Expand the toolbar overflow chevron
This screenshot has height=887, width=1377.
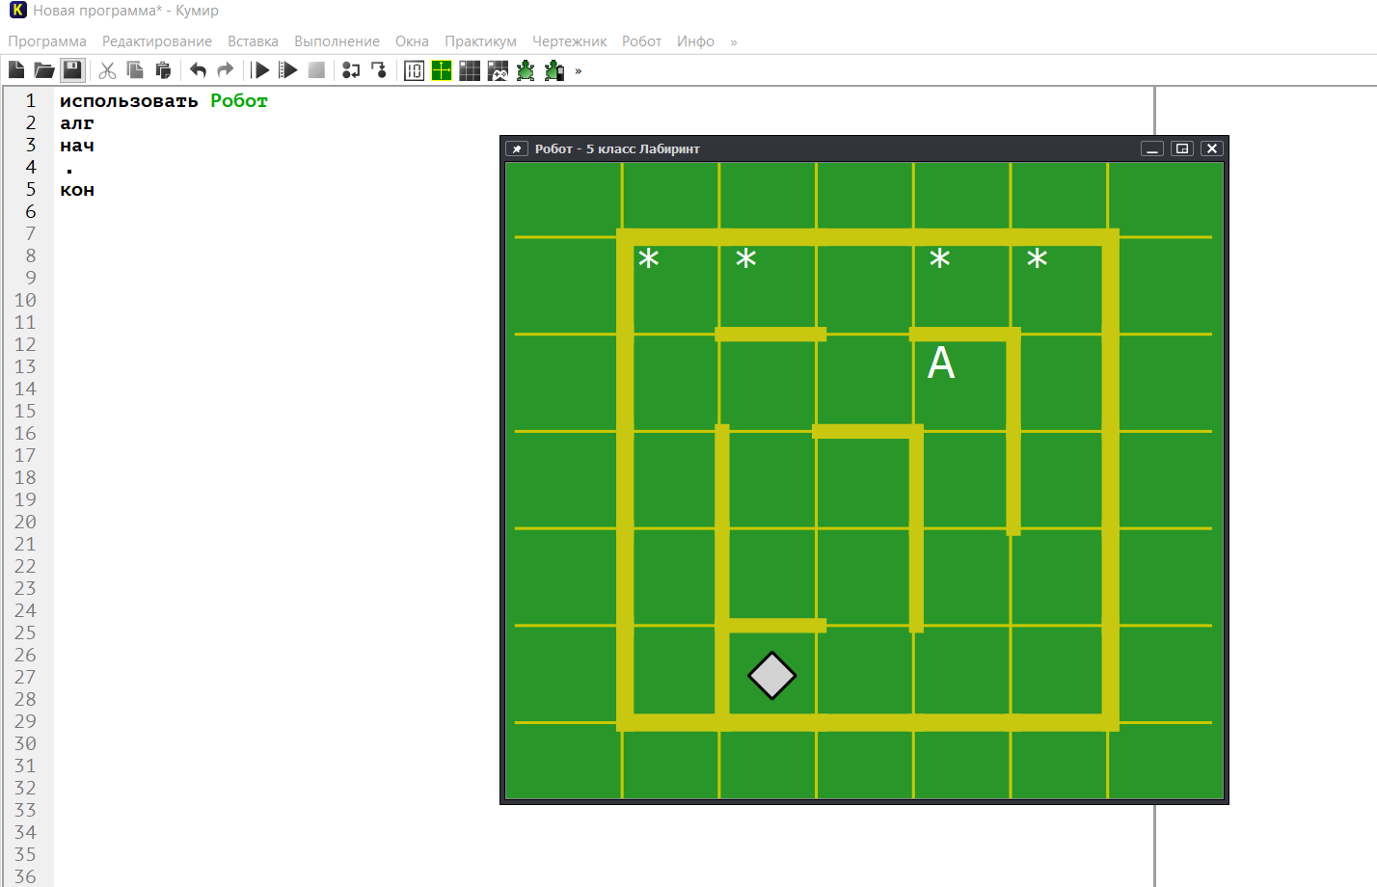(x=579, y=70)
